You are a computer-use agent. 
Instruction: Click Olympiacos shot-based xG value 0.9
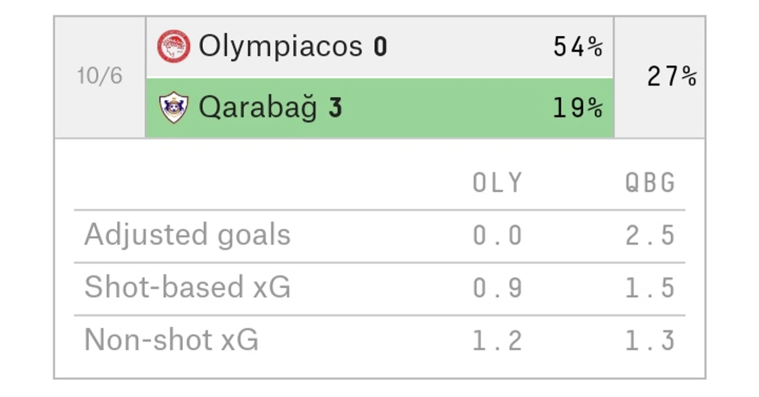tap(497, 288)
